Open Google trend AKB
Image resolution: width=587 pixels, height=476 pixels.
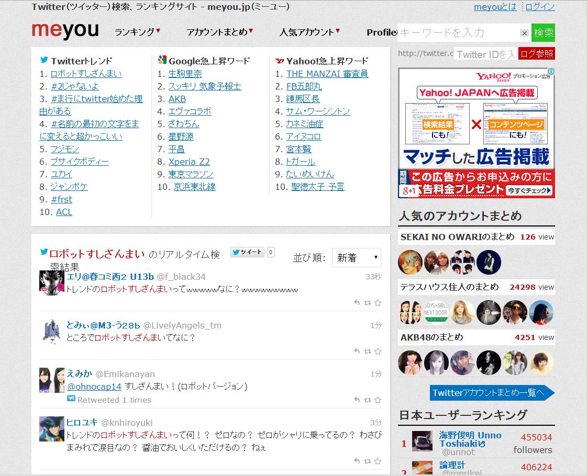177,99
